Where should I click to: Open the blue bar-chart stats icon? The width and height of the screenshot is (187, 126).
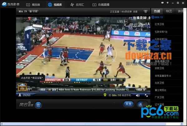(38, 105)
